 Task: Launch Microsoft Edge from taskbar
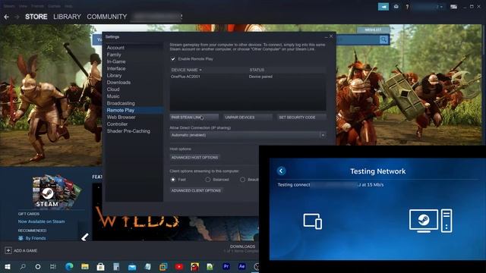point(69,266)
